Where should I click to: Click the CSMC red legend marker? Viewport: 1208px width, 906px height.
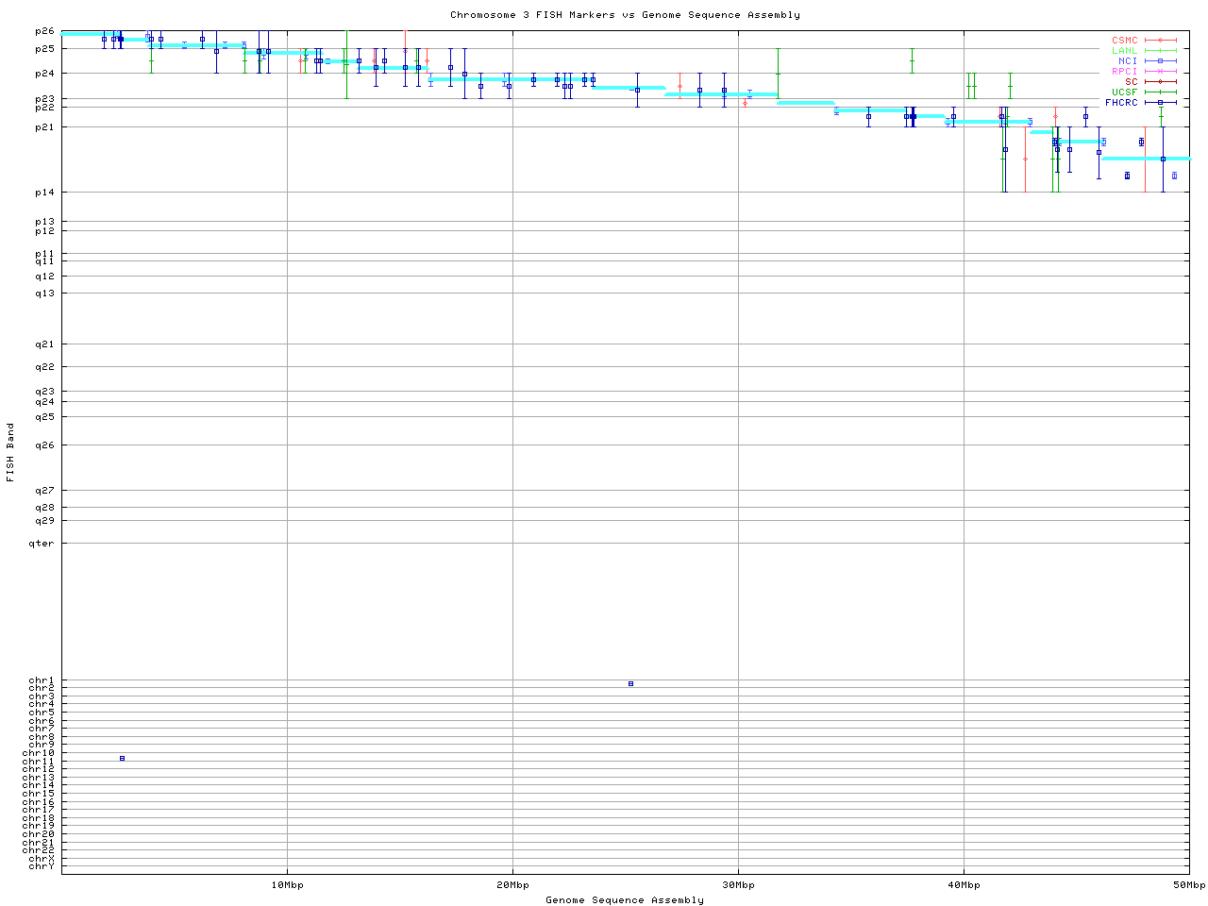tap(1160, 41)
